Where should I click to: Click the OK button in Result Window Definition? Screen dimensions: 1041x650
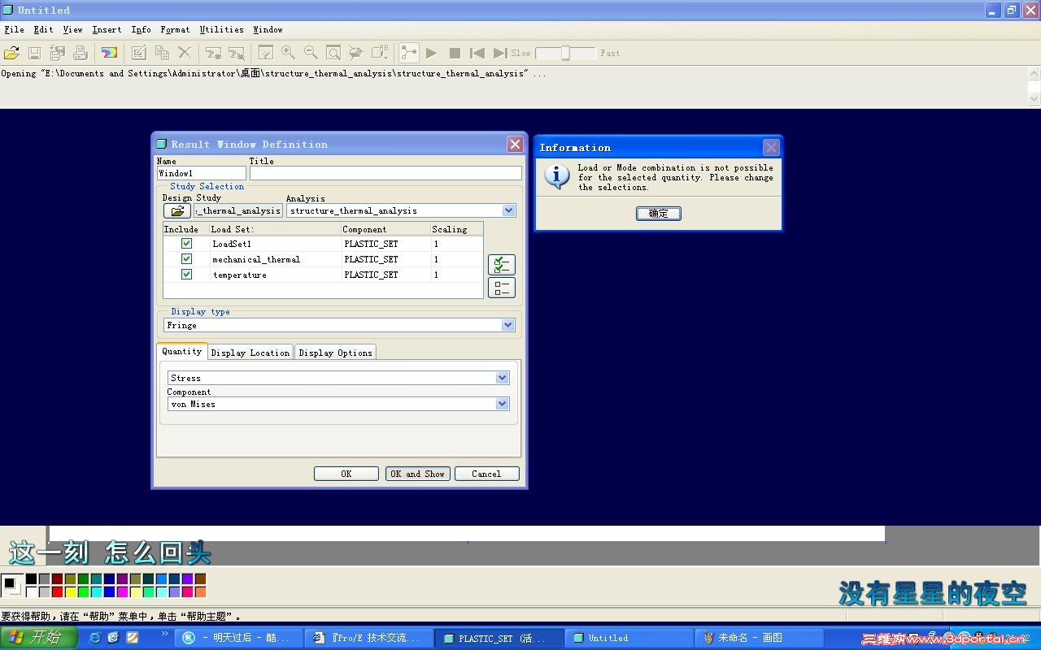[x=346, y=474]
